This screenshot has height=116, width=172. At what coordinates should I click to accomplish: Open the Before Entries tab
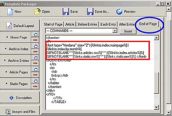(x=87, y=24)
